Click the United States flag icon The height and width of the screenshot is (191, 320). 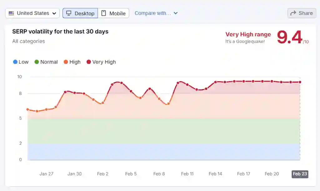(x=12, y=13)
